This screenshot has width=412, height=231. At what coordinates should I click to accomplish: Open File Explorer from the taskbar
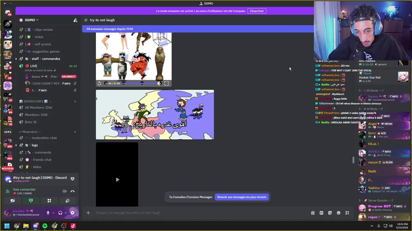(x=26, y=226)
